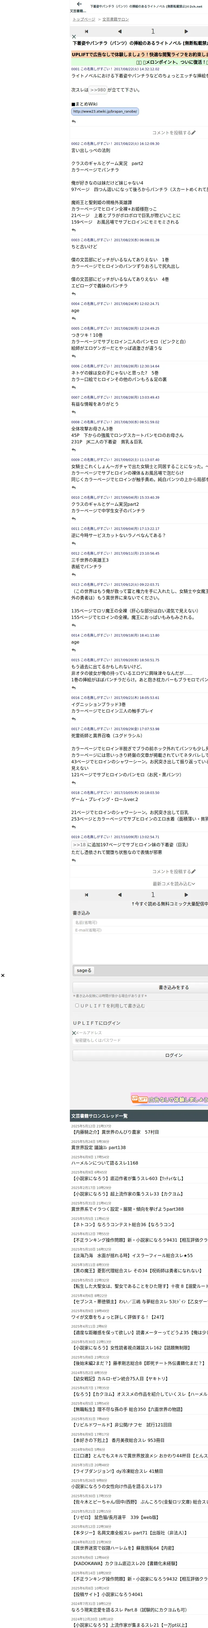Jump to first page using bottom pager icon
This screenshot has height=1628, width=208.
point(86,895)
